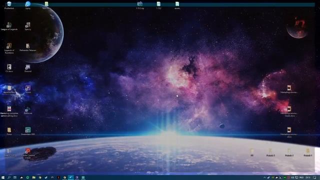The height and width of the screenshot is (180, 320).
Task: Show hidden system tray icons
Action: point(264,178)
